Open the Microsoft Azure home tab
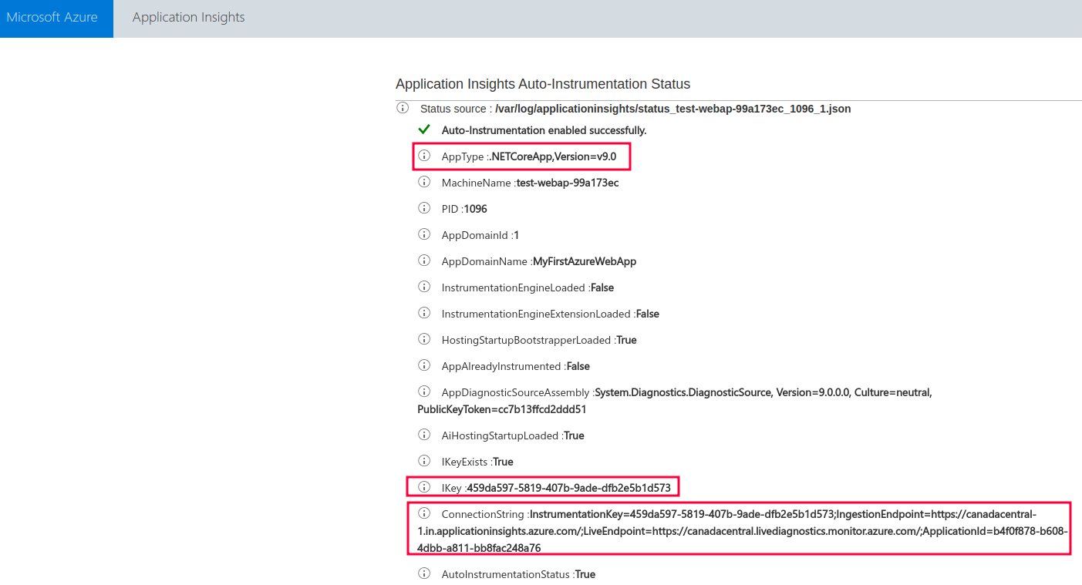1082x585 pixels. (x=52, y=17)
